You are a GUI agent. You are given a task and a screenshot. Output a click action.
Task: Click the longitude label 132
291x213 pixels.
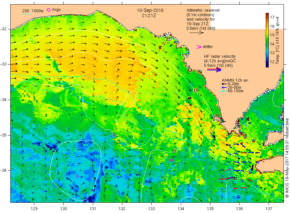point(122,209)
